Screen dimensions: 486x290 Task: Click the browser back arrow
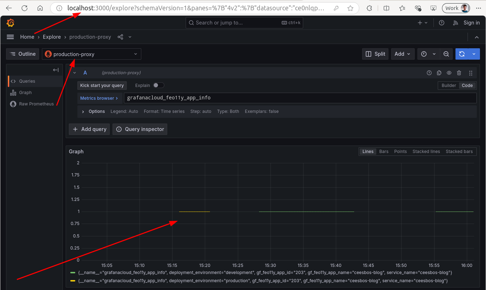click(9, 8)
